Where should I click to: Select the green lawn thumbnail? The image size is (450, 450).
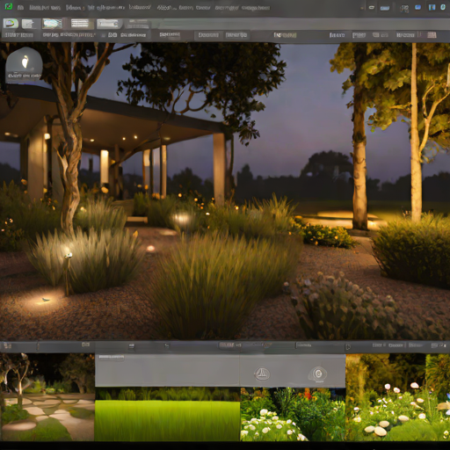click(168, 414)
